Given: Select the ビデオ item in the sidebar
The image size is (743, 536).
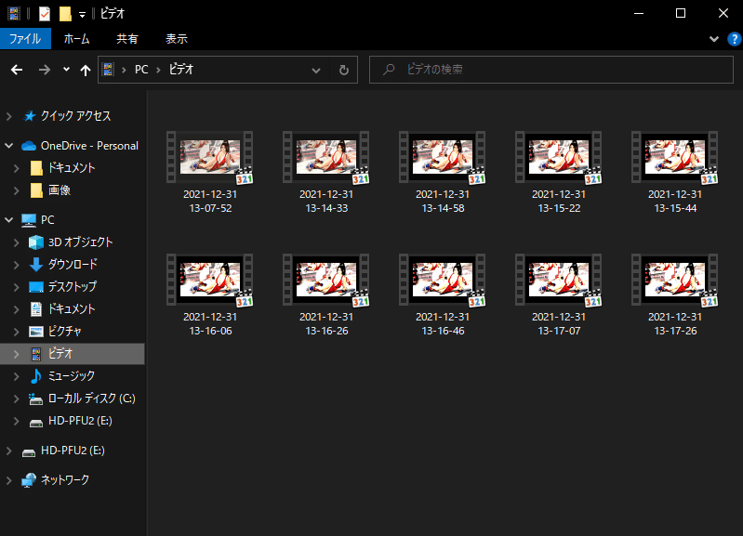Looking at the screenshot, I should pyautogui.click(x=72, y=354).
